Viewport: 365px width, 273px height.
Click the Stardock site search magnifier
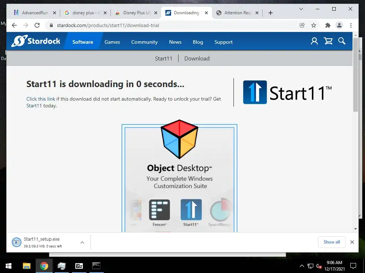coord(342,41)
